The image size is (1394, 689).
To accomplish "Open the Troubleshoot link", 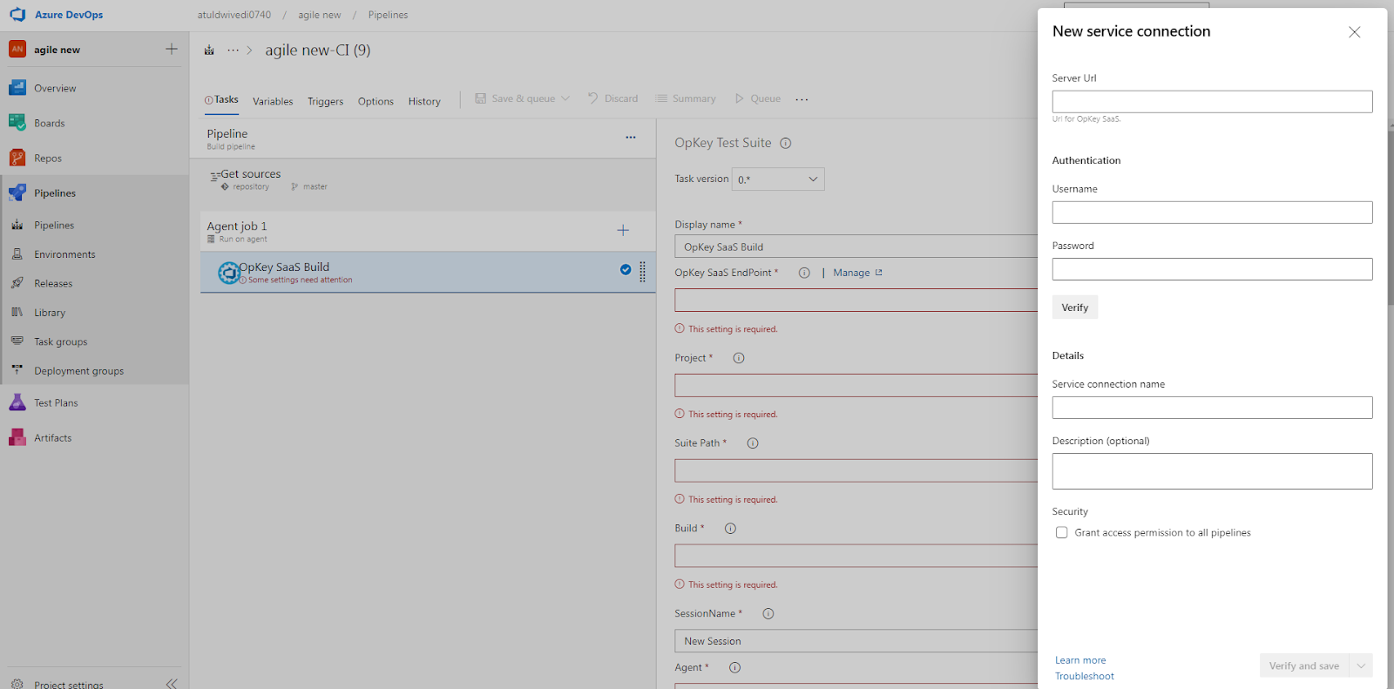I will [1085, 676].
